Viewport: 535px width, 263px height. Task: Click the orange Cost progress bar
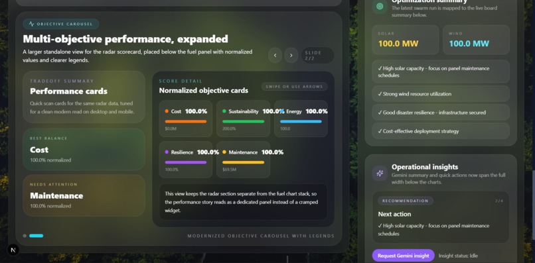(186, 122)
